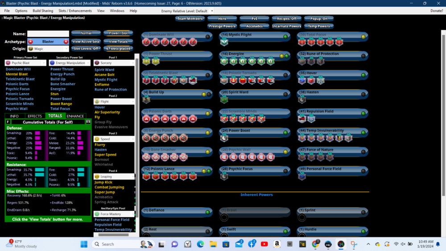Image resolution: width=446 pixels, height=251 pixels.
Task: Click the Personal Force Field slot icon
Action: pyautogui.click(x=302, y=177)
